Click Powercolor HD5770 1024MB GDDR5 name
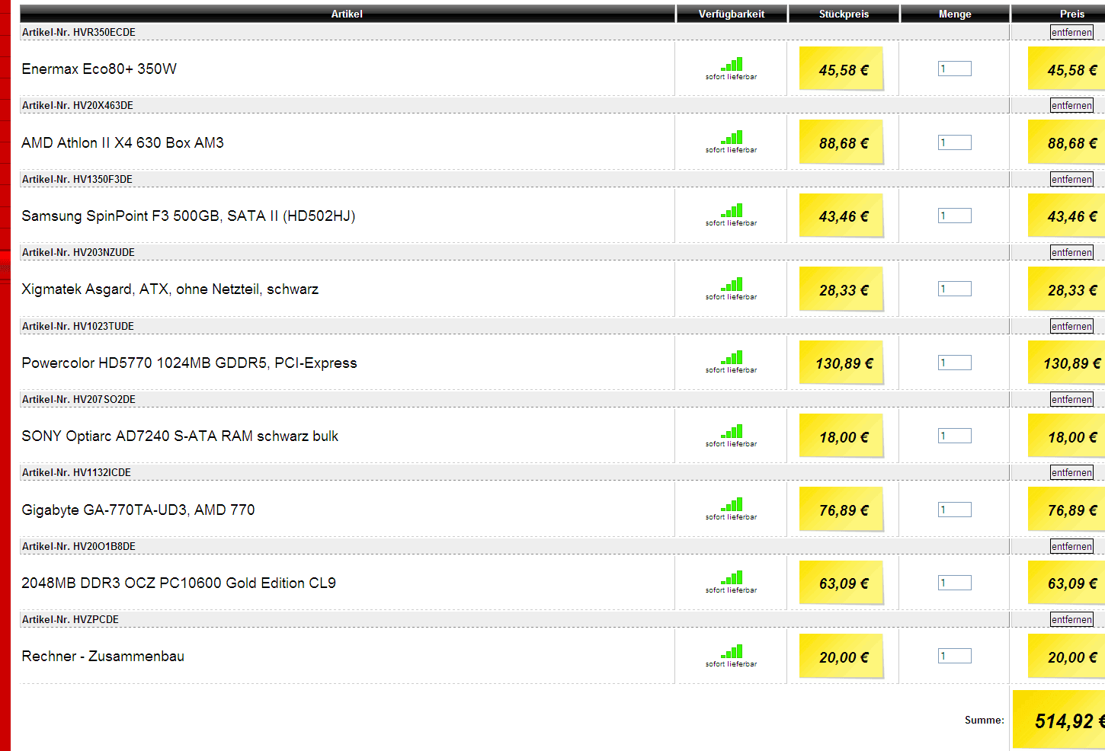 (189, 363)
